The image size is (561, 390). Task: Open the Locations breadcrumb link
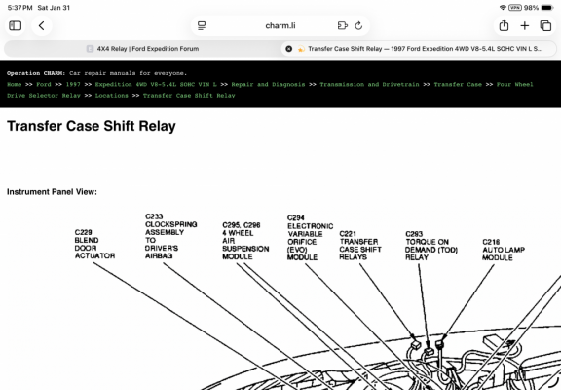[112, 96]
